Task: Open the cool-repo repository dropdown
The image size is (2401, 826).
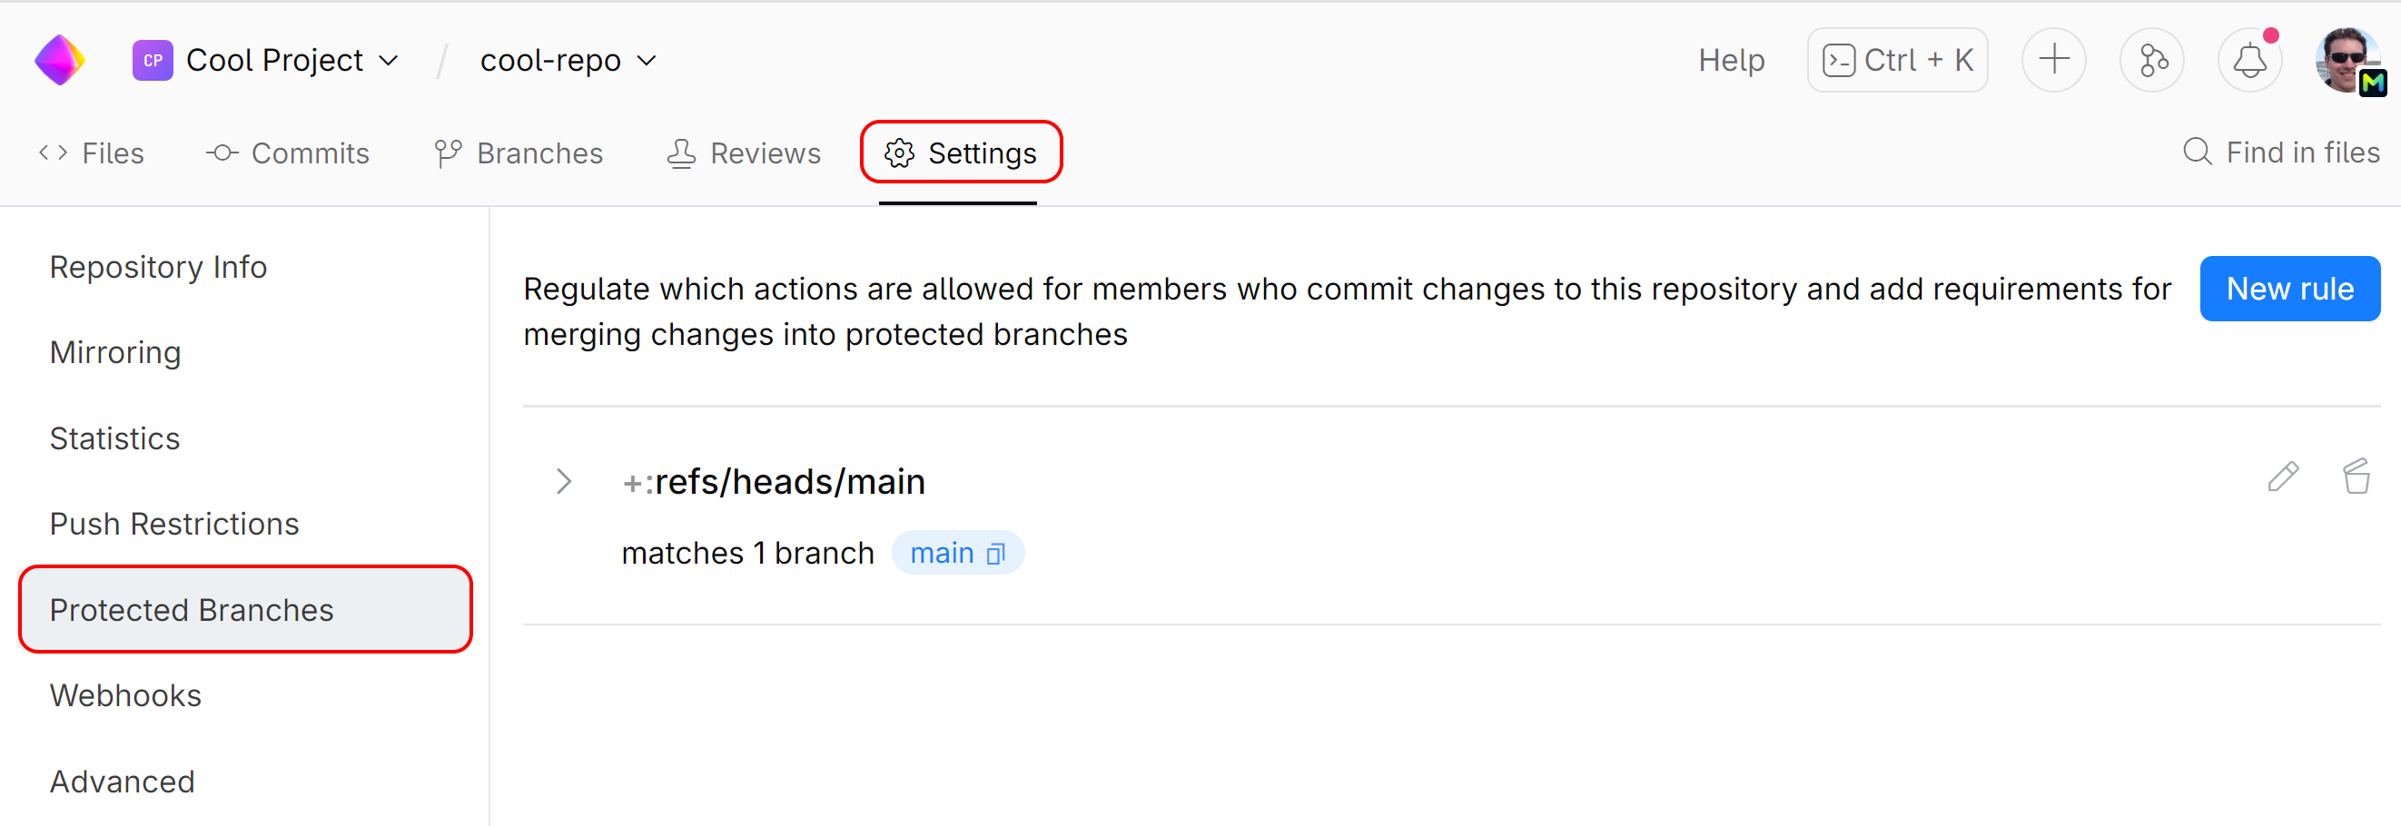Action: (568, 60)
